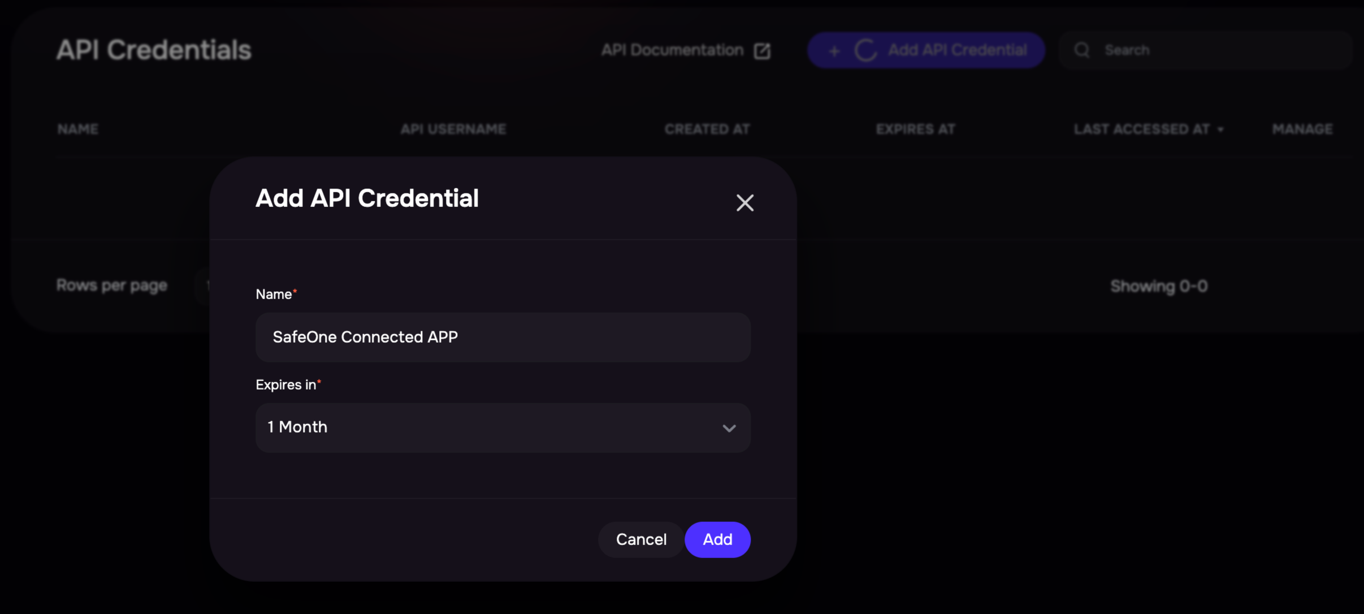1364x614 pixels.
Task: Click the magnifier icon in search box
Action: pos(1082,50)
